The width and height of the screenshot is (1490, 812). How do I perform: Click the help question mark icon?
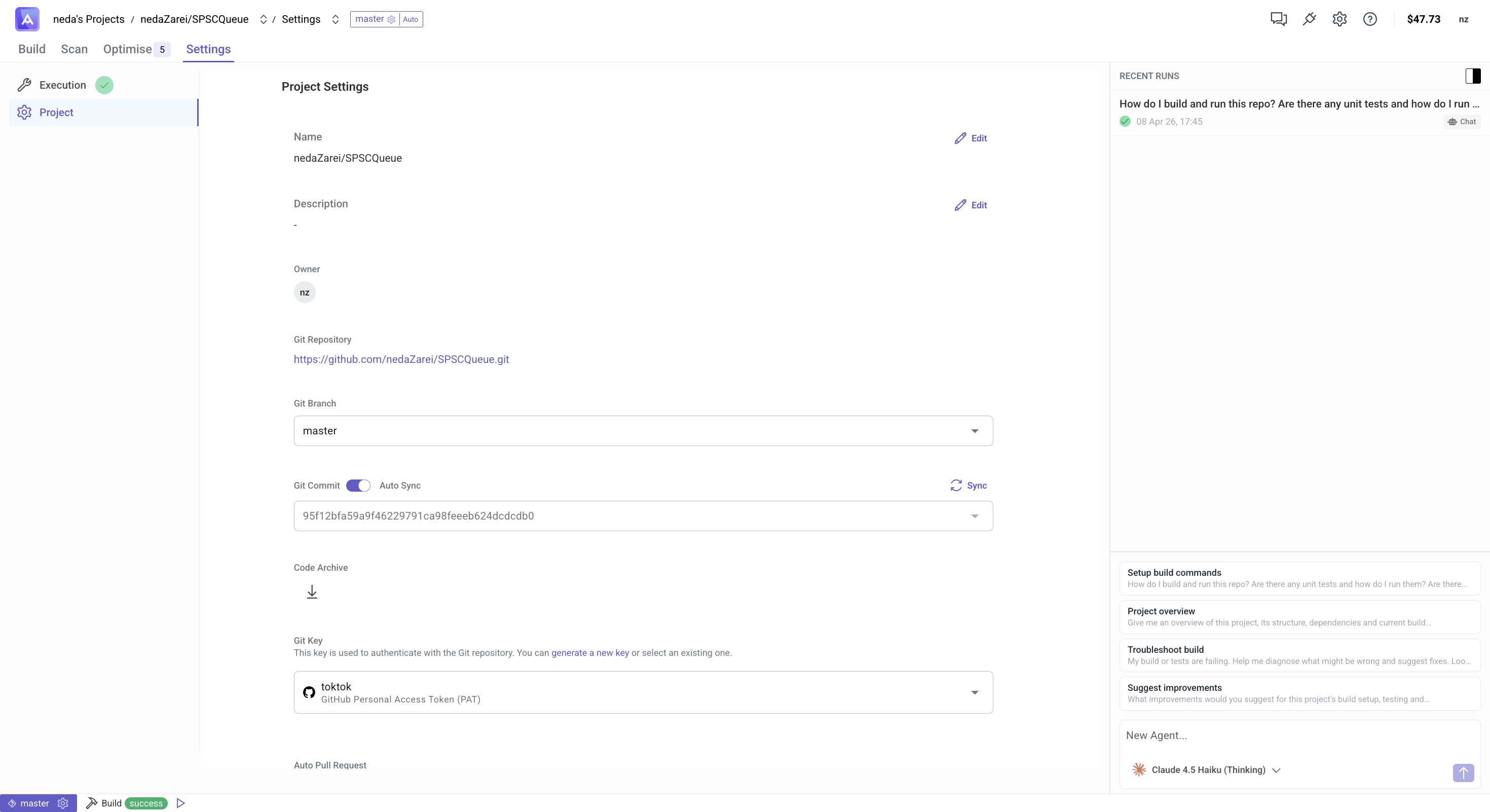click(1370, 19)
